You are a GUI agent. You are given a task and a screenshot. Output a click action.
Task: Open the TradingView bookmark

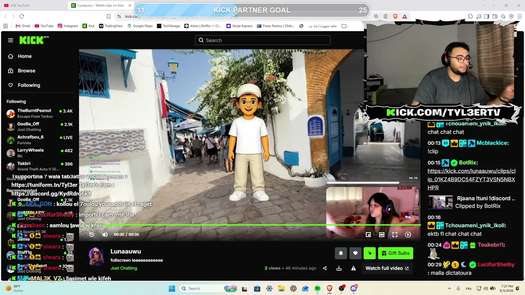[x=111, y=26]
